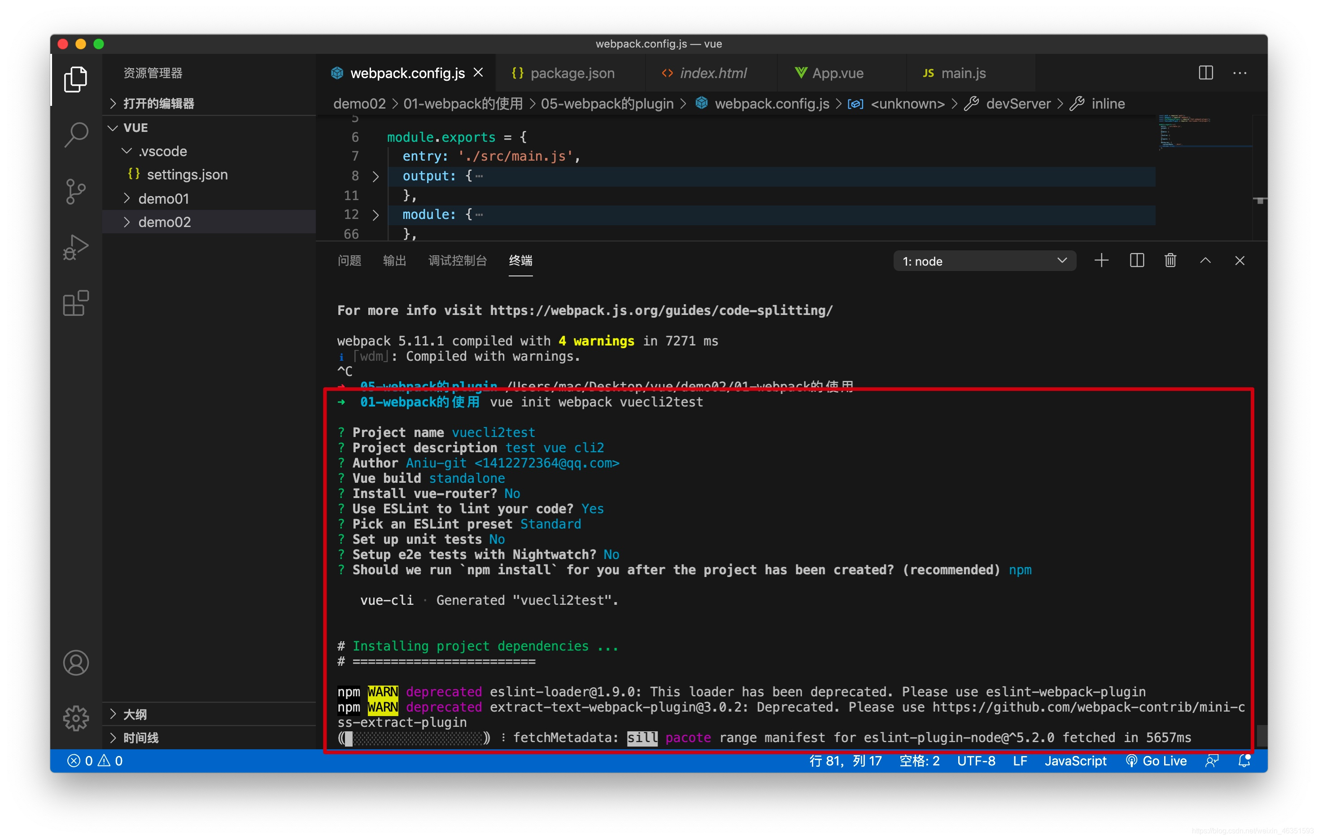Click the module.exports line 6
Screen dimensions: 1318x839
click(x=457, y=137)
